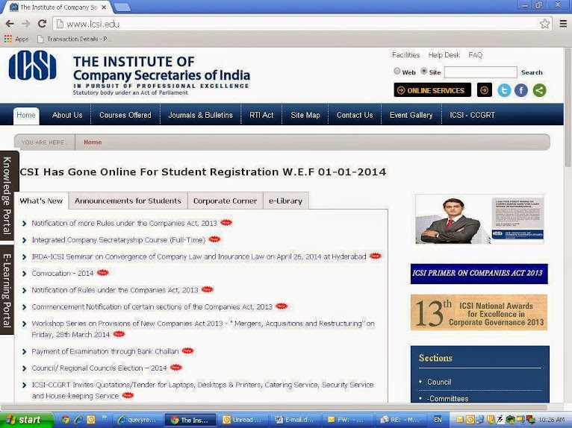Open the 13th ICSI National Awards banner

[x=479, y=312]
